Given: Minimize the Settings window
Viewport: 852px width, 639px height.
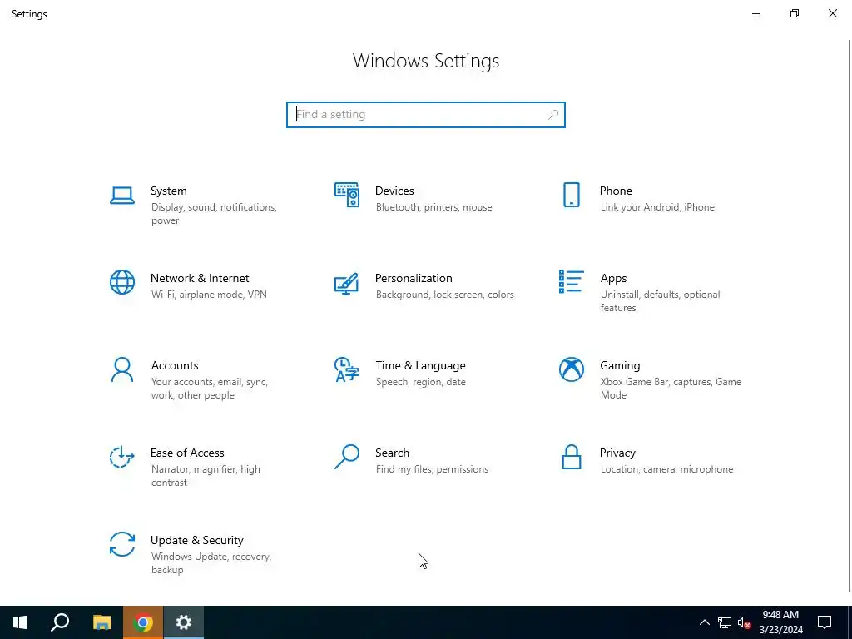Looking at the screenshot, I should click(x=755, y=13).
